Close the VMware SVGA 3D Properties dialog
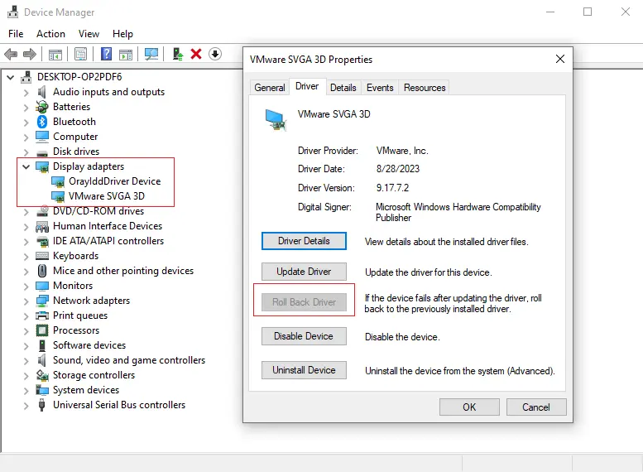This screenshot has height=472, width=643. pyautogui.click(x=560, y=59)
